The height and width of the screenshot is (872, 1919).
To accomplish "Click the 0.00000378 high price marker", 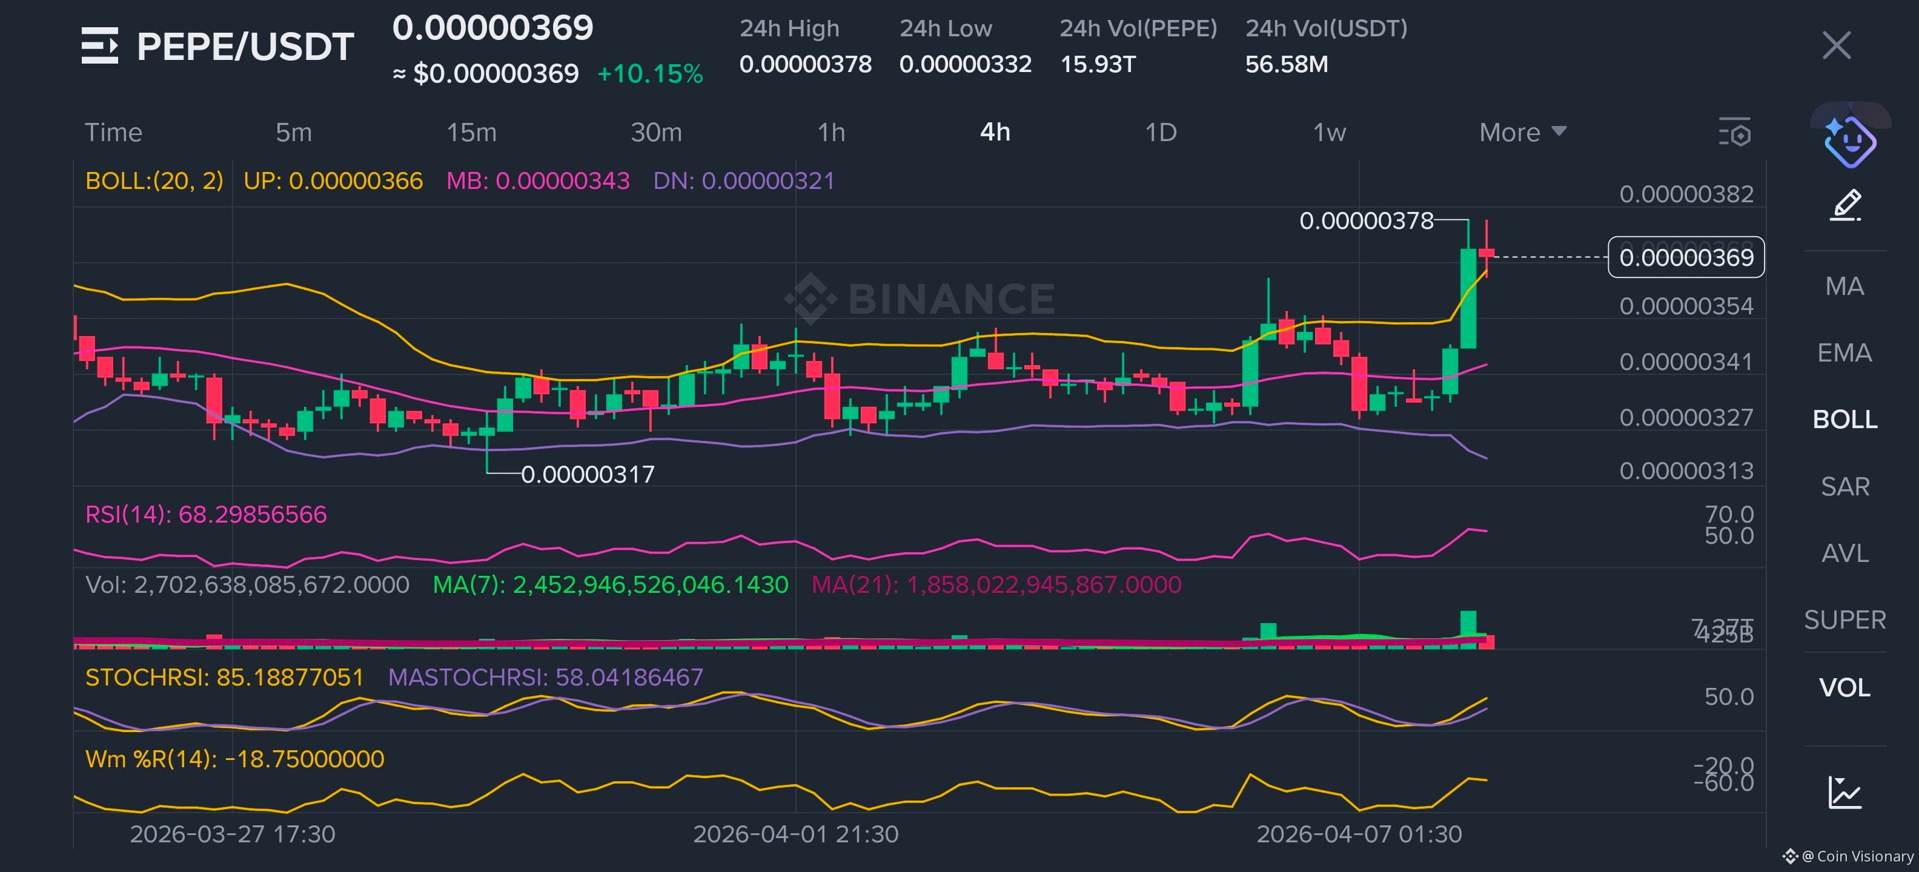I will 1366,220.
